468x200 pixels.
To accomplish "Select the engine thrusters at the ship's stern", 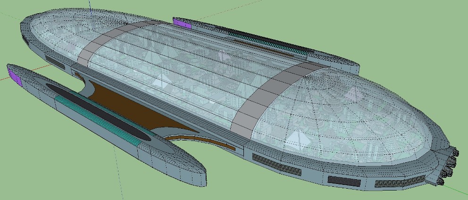I will (x=448, y=165).
